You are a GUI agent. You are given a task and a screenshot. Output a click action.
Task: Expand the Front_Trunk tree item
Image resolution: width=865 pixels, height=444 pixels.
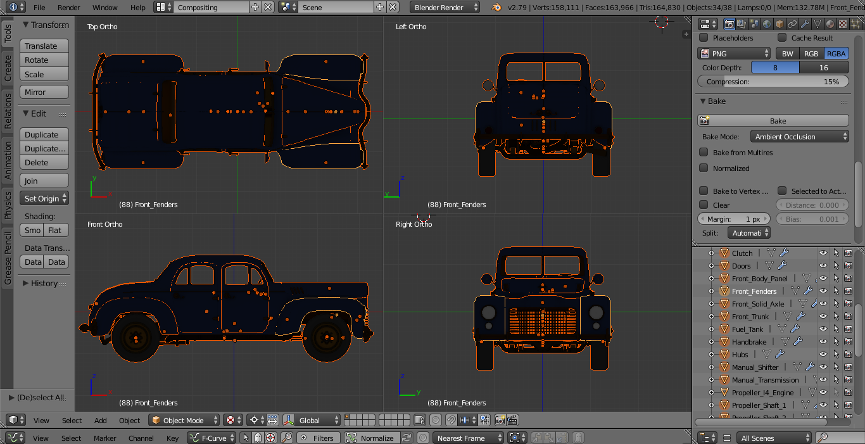(x=712, y=317)
